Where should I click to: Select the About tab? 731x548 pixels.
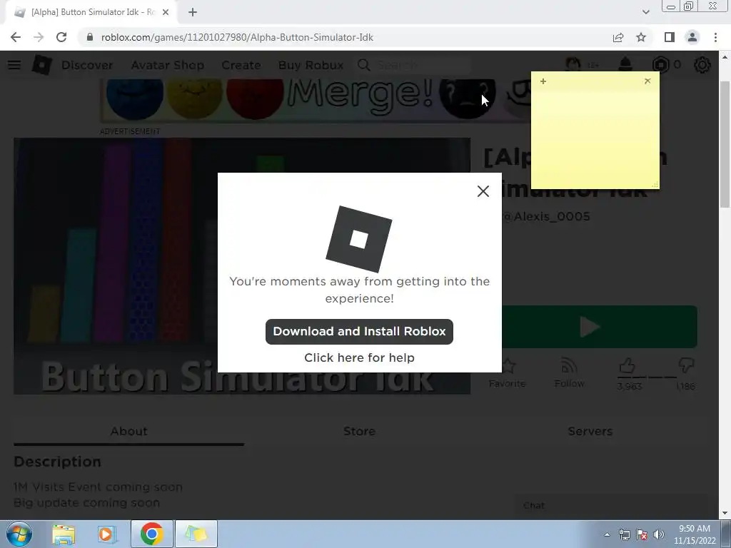(x=128, y=431)
